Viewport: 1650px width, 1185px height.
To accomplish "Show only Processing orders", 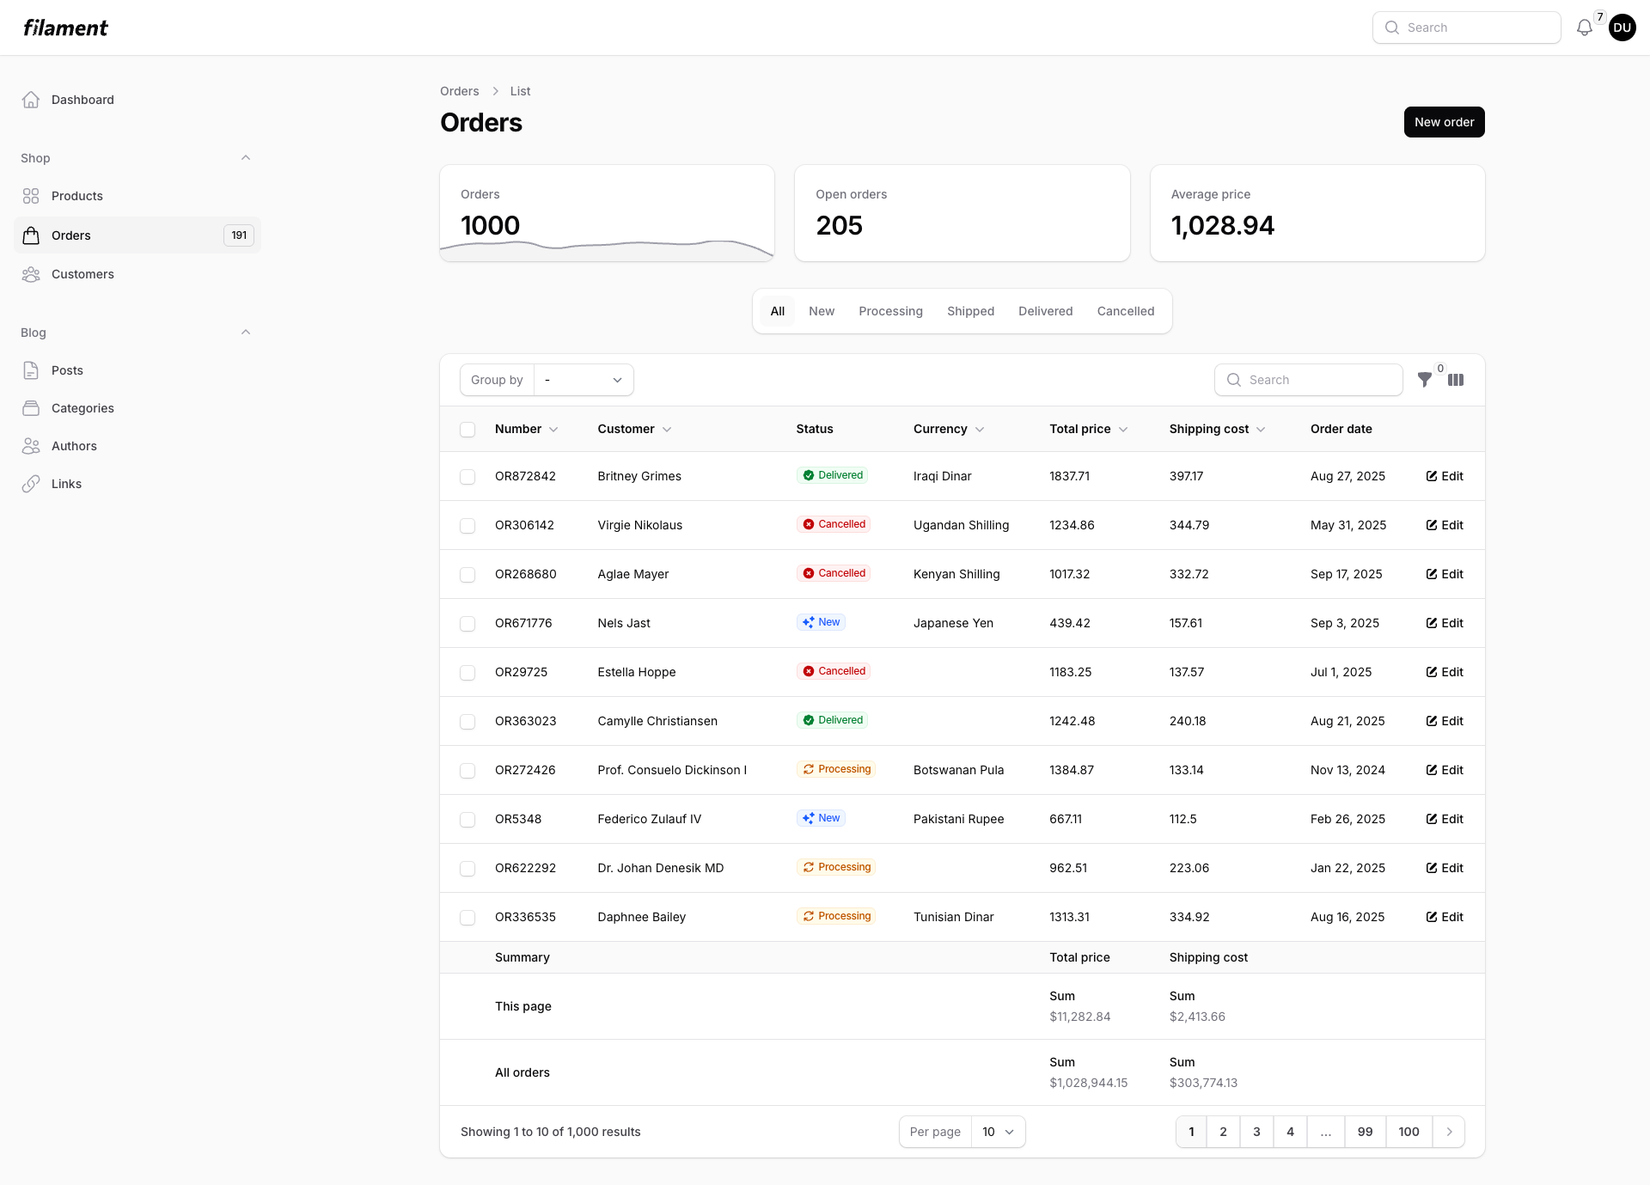I will 890,310.
